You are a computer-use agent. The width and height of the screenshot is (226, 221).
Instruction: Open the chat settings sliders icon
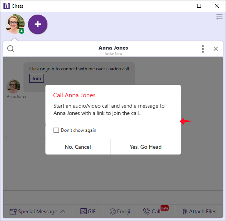pyautogui.click(x=219, y=17)
